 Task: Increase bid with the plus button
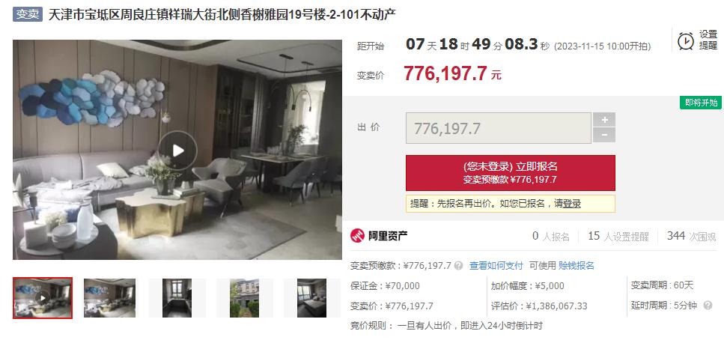[x=604, y=120]
